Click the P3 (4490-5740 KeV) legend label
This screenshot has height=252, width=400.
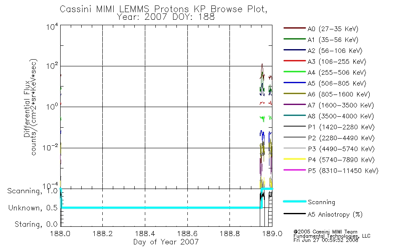click(x=341, y=149)
